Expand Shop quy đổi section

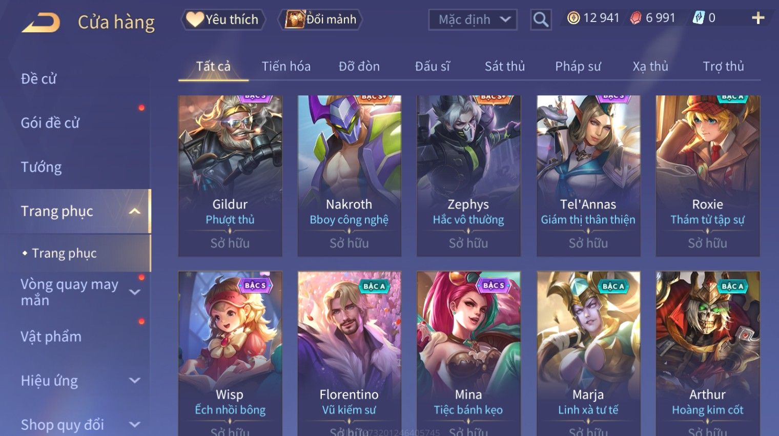[135, 424]
